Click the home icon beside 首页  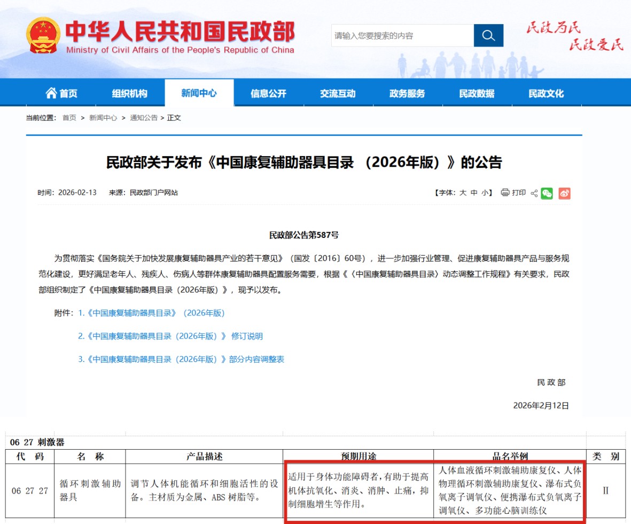click(x=51, y=93)
